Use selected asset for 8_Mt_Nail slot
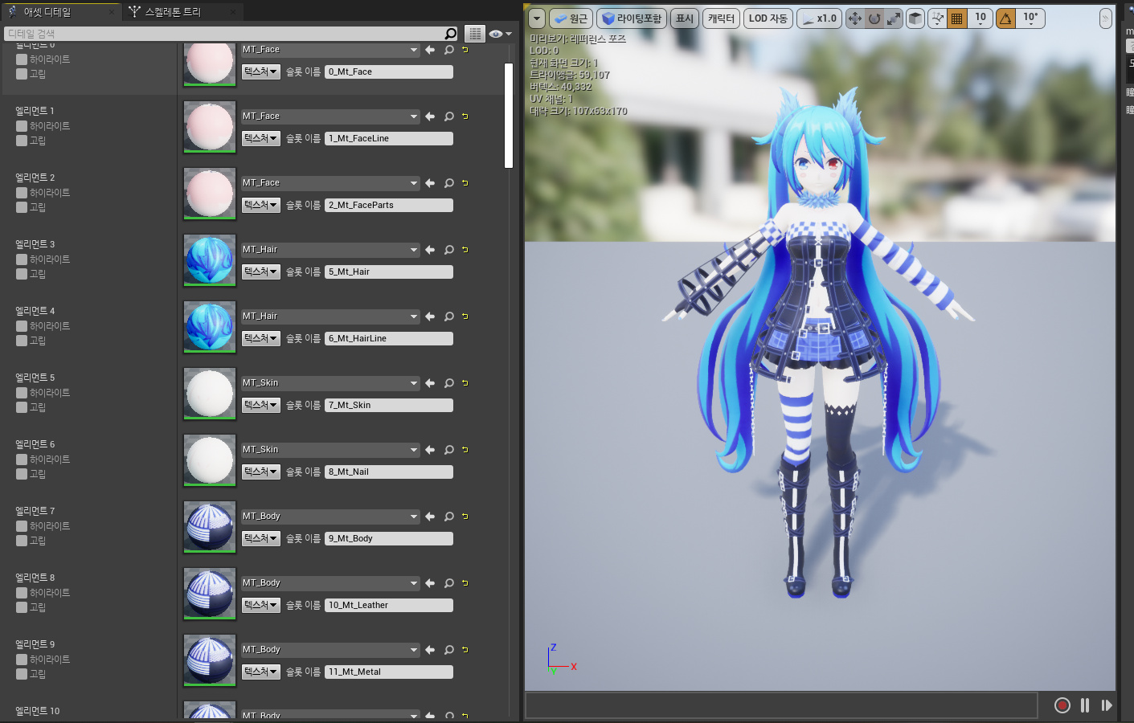Image resolution: width=1134 pixels, height=723 pixels. [x=430, y=450]
